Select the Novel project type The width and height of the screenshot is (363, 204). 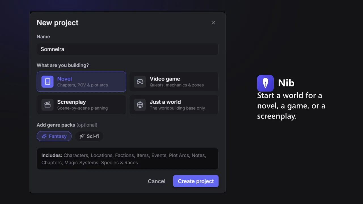pyautogui.click(x=81, y=82)
